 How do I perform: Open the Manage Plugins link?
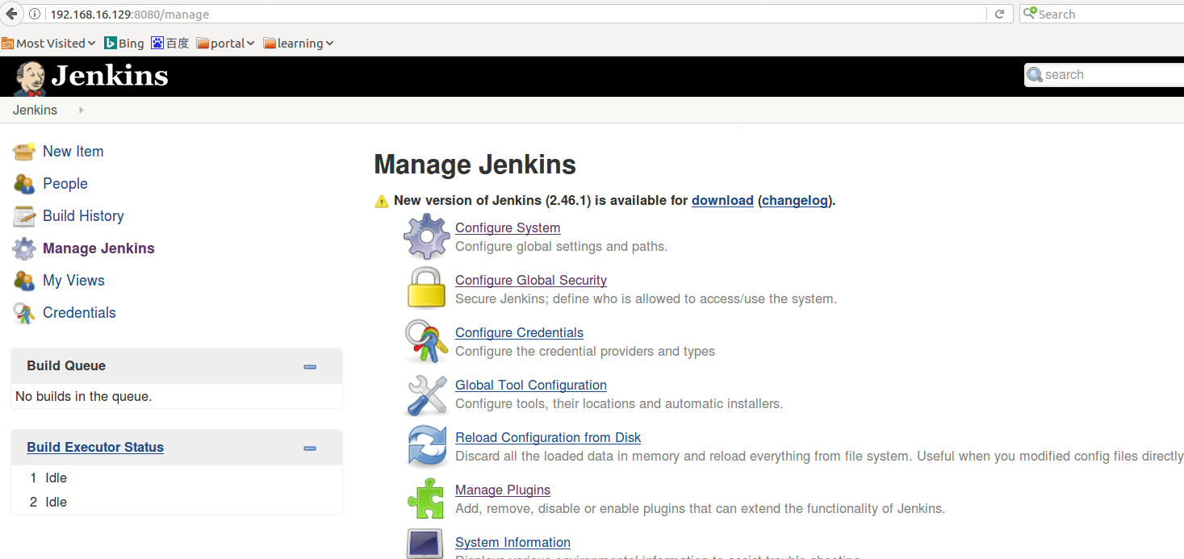[503, 490]
